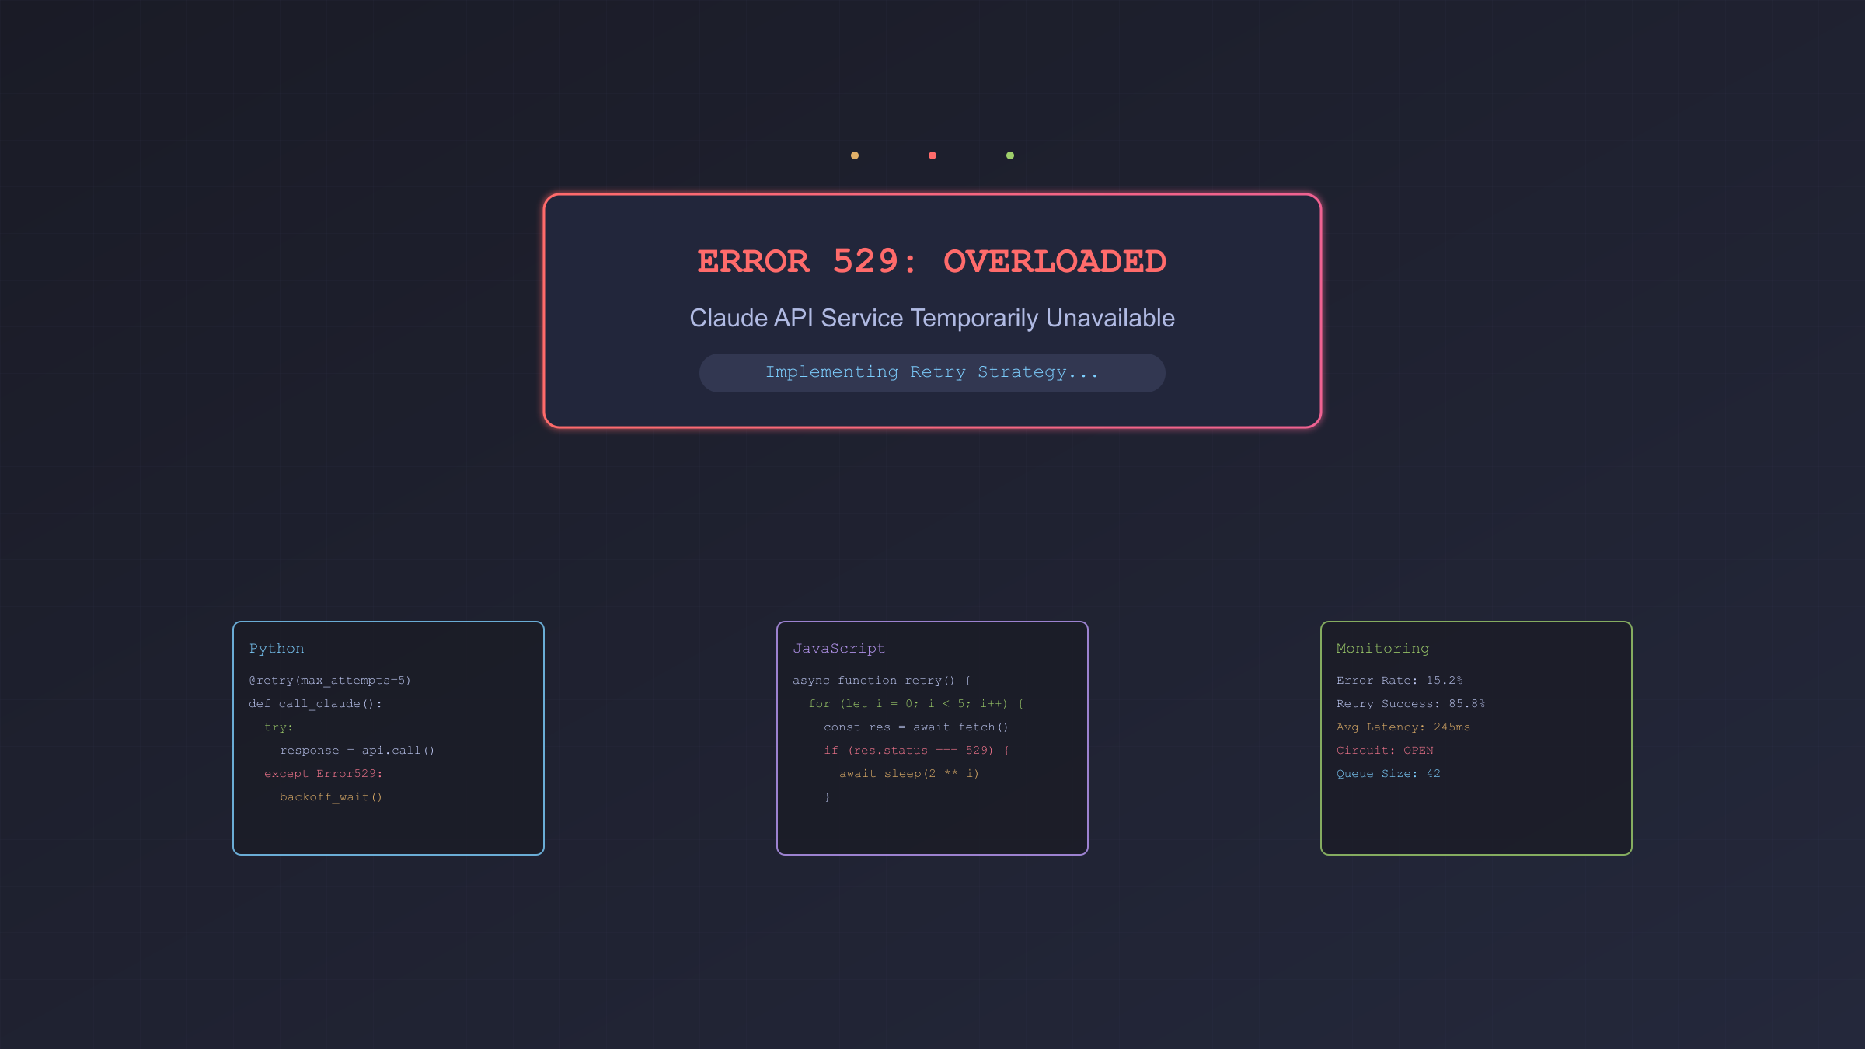Click 'Avg Latency: 245ms' metric
Screen dimensions: 1865x1049
coord(1403,727)
